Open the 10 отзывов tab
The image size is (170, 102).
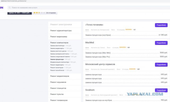coord(121,30)
